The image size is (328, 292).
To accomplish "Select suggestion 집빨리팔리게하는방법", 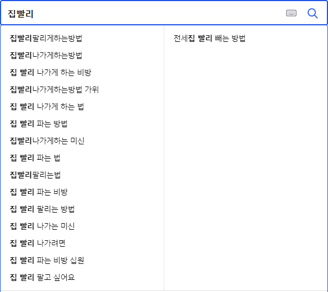I will (x=46, y=38).
